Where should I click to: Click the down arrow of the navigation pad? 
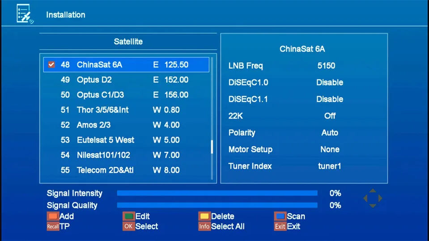[373, 205]
